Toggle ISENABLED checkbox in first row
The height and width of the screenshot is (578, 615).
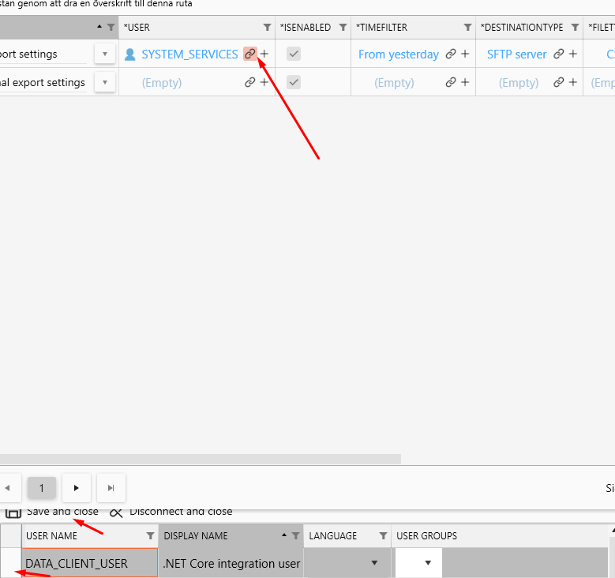294,54
